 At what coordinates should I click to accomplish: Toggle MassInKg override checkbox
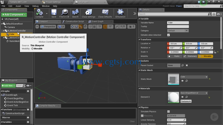coord(142,116)
